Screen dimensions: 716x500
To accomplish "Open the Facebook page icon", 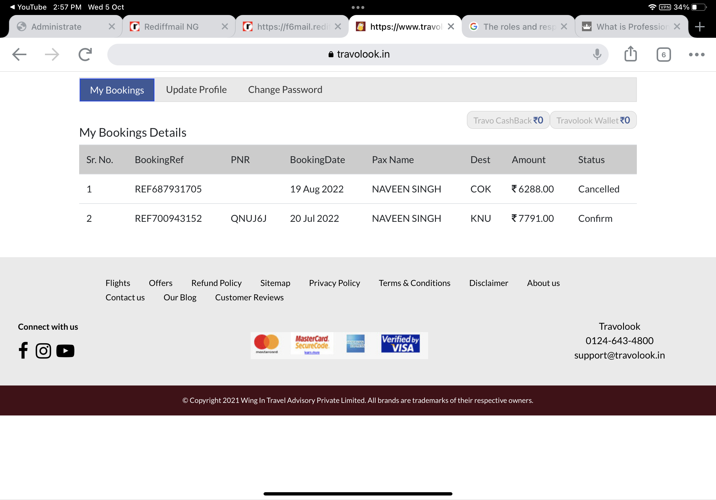I will [23, 351].
